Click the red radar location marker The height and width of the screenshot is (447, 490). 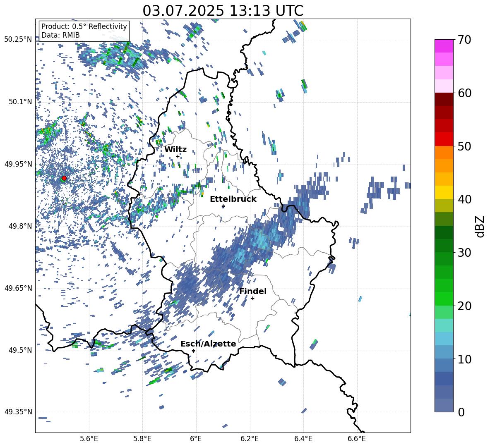[64, 178]
